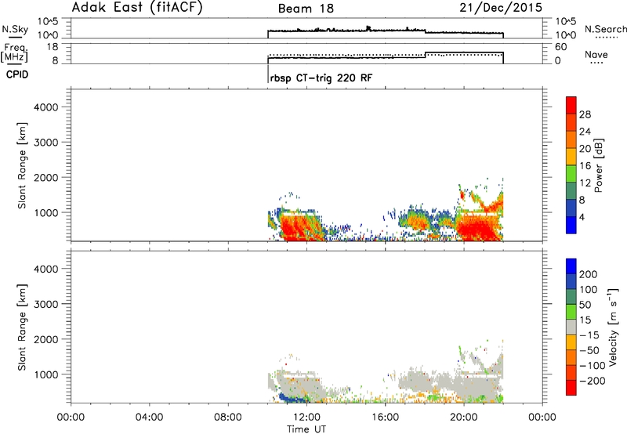The height and width of the screenshot is (434, 627).
Task: Click the frequency step-up in the Freq panel
Action: (x=425, y=55)
